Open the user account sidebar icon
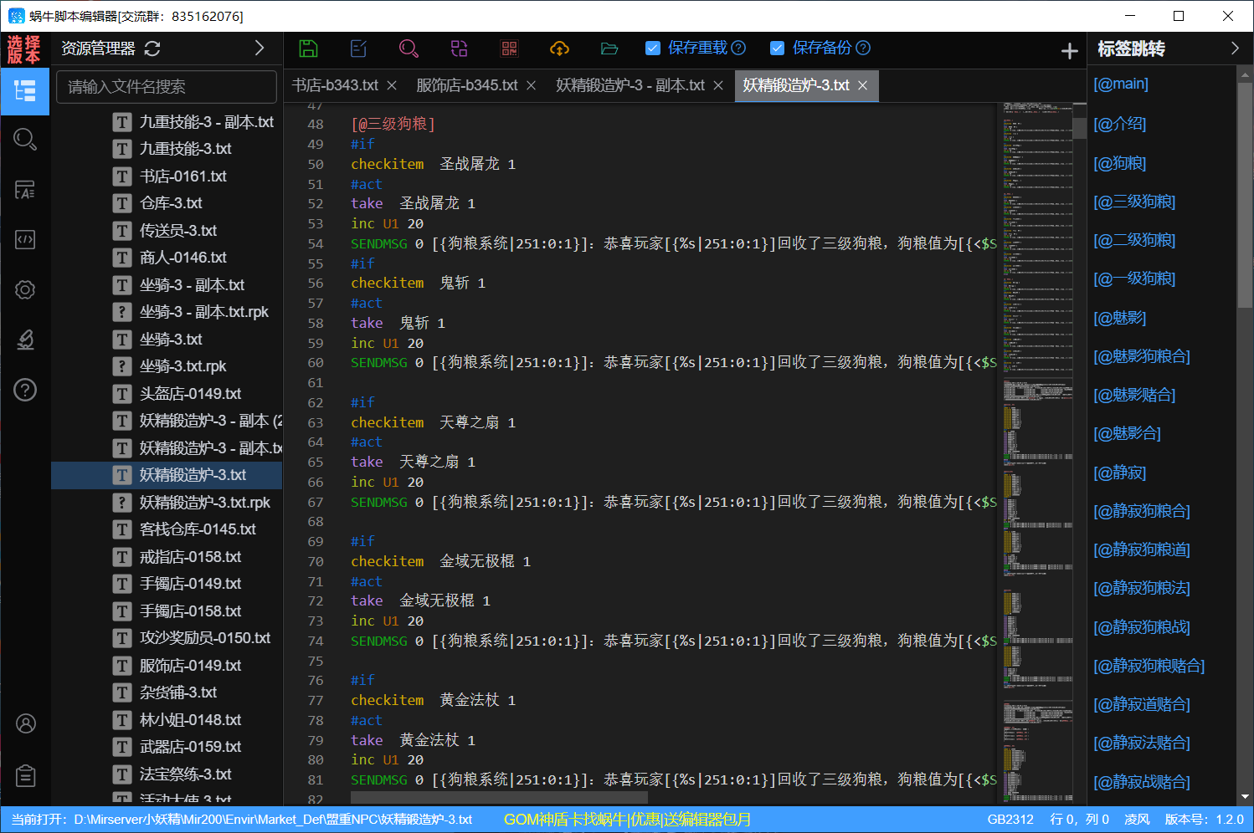The image size is (1254, 833). pyautogui.click(x=25, y=723)
